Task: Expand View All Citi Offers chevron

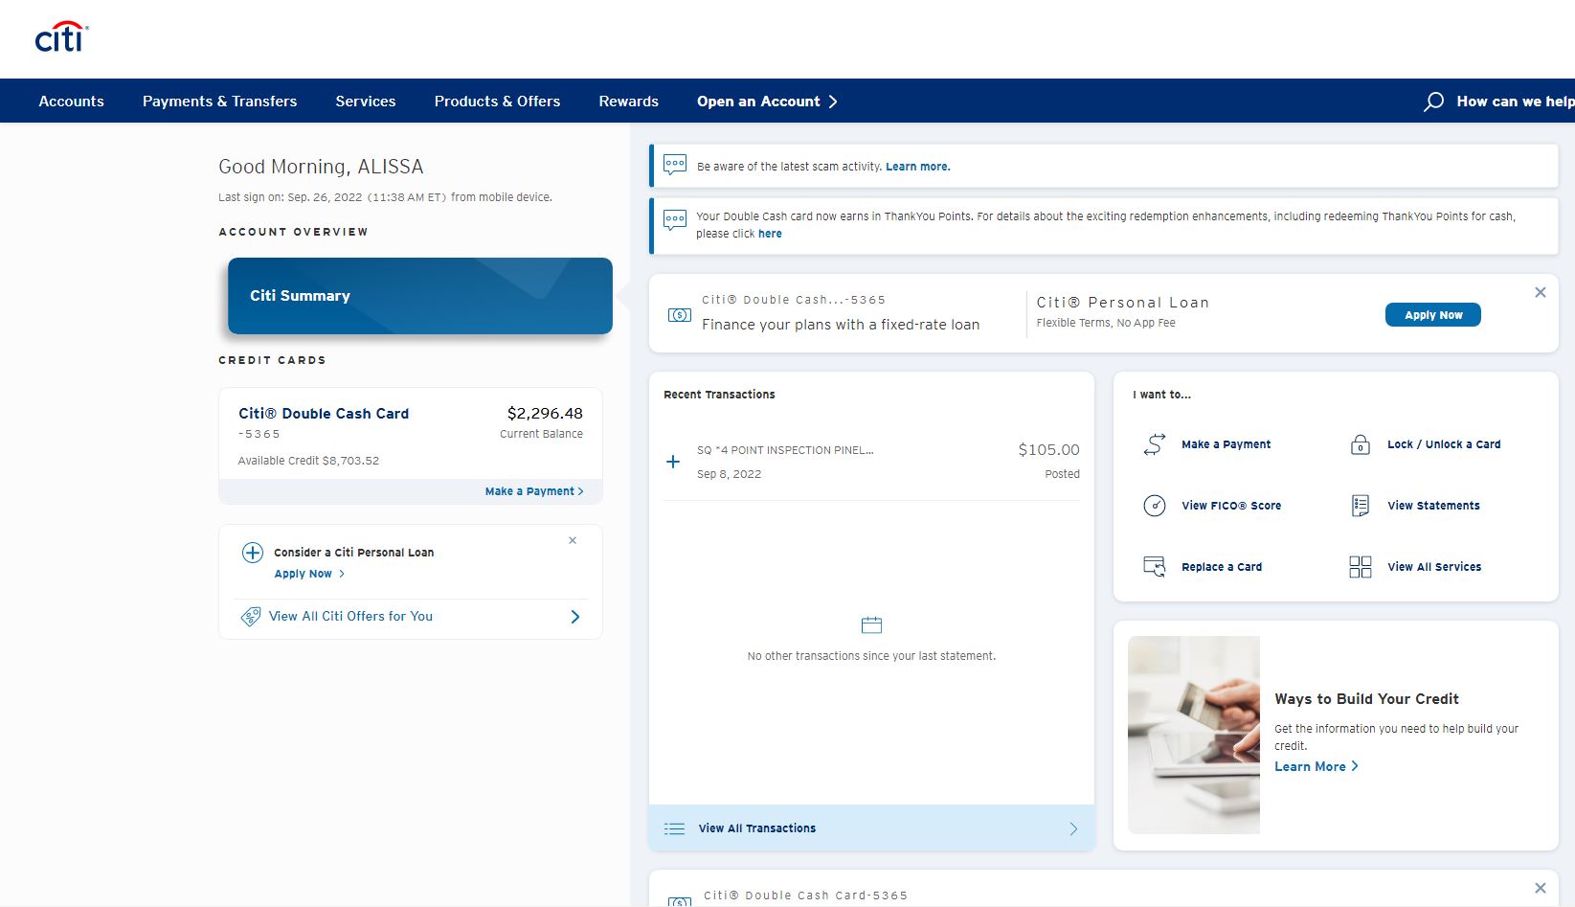Action: click(575, 617)
